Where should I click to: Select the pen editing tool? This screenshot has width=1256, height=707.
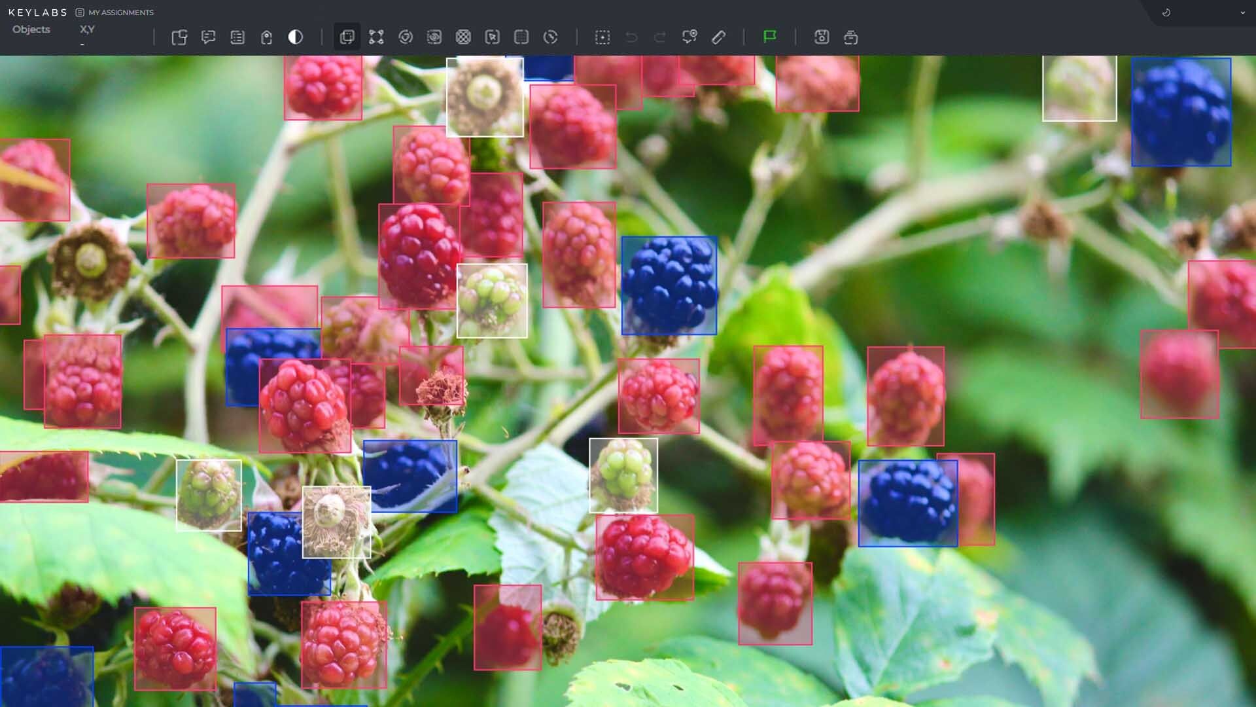[x=719, y=37]
